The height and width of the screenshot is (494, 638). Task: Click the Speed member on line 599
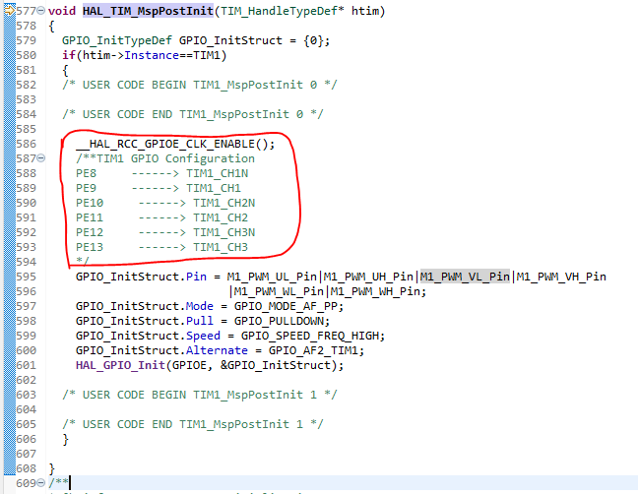(203, 336)
